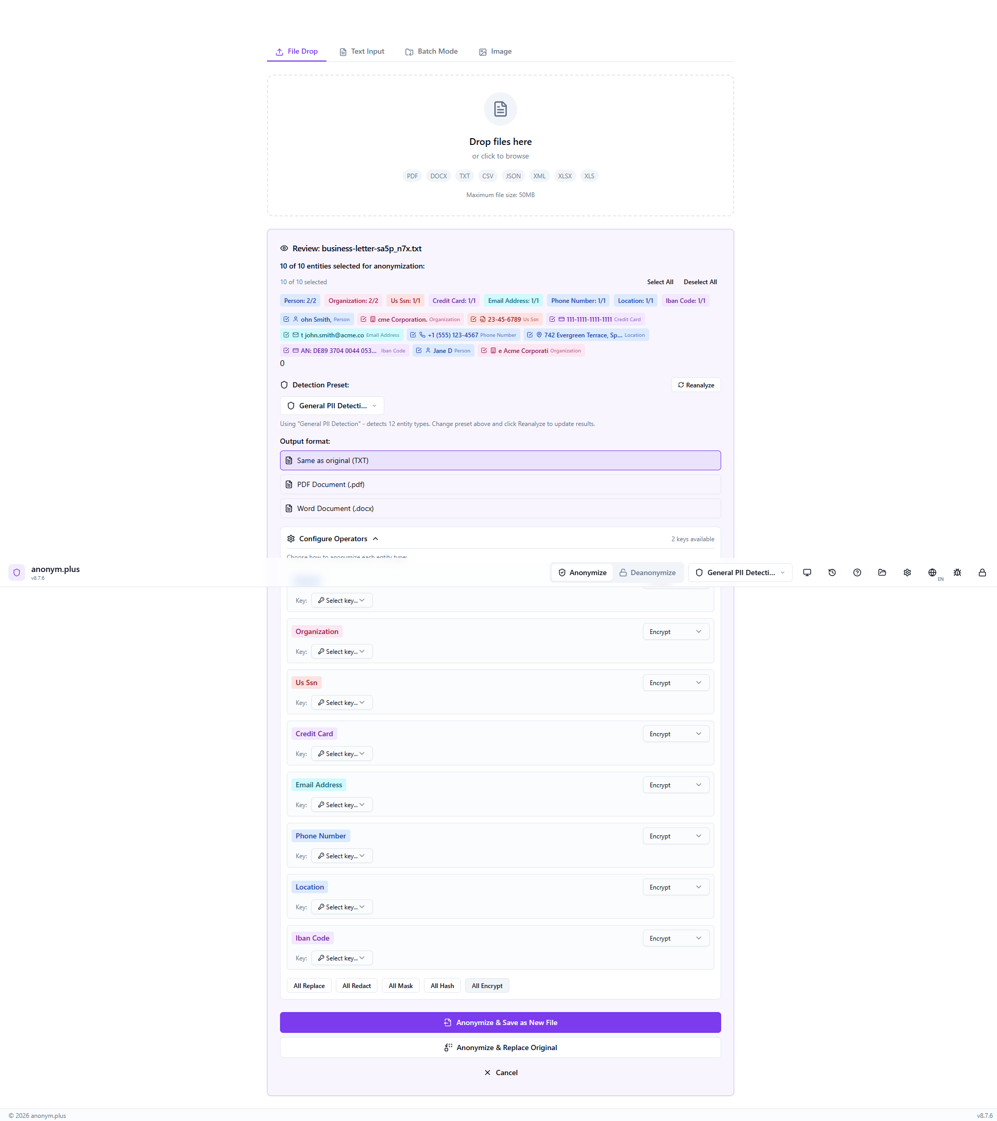The height and width of the screenshot is (1121, 997).
Task: Click the language globe icon
Action: click(x=932, y=572)
